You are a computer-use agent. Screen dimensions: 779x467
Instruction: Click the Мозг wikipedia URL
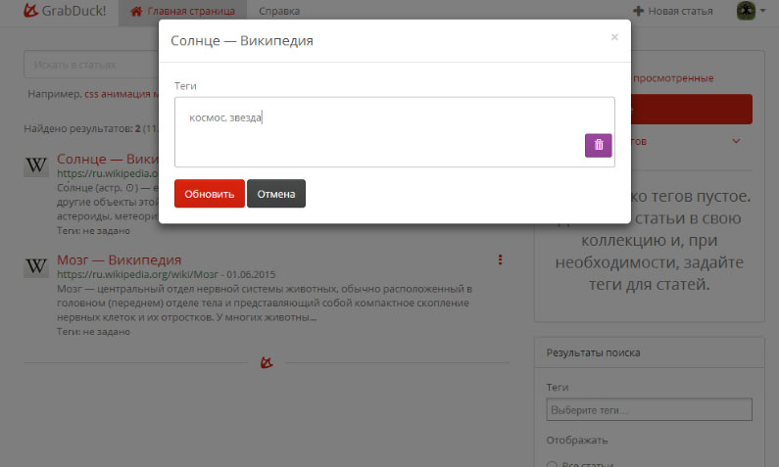(137, 274)
